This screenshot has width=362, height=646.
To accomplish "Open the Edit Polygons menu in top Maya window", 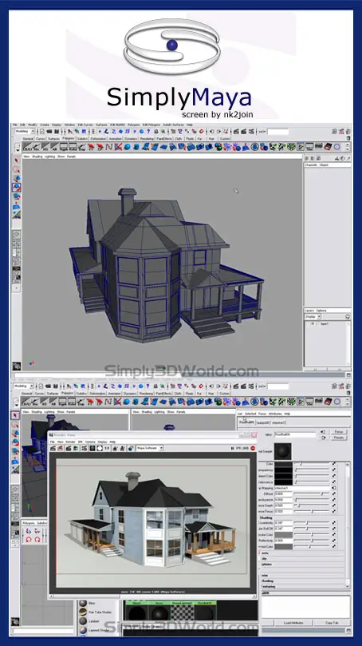I will coord(151,125).
